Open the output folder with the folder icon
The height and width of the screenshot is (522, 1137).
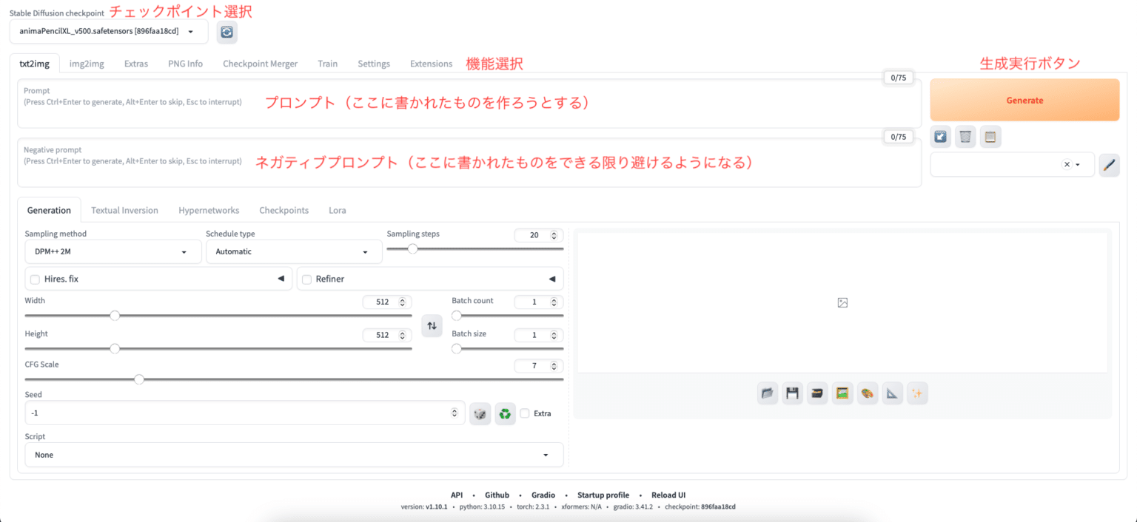point(767,393)
